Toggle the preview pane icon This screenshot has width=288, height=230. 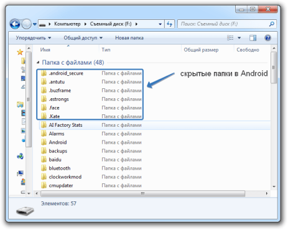point(253,38)
